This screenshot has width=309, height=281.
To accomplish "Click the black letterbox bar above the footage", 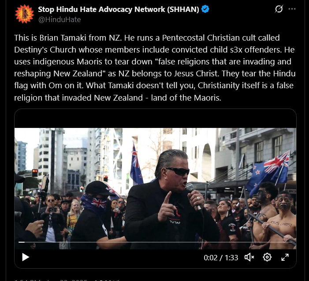I will (155, 119).
